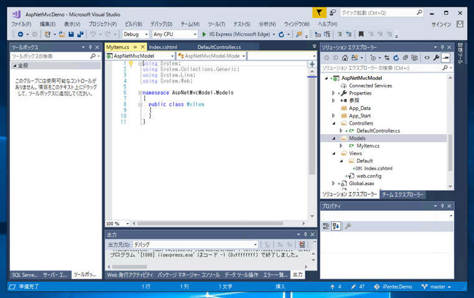The width and height of the screenshot is (474, 298).
Task: Open the ツール(T) menu
Action: click(216, 24)
